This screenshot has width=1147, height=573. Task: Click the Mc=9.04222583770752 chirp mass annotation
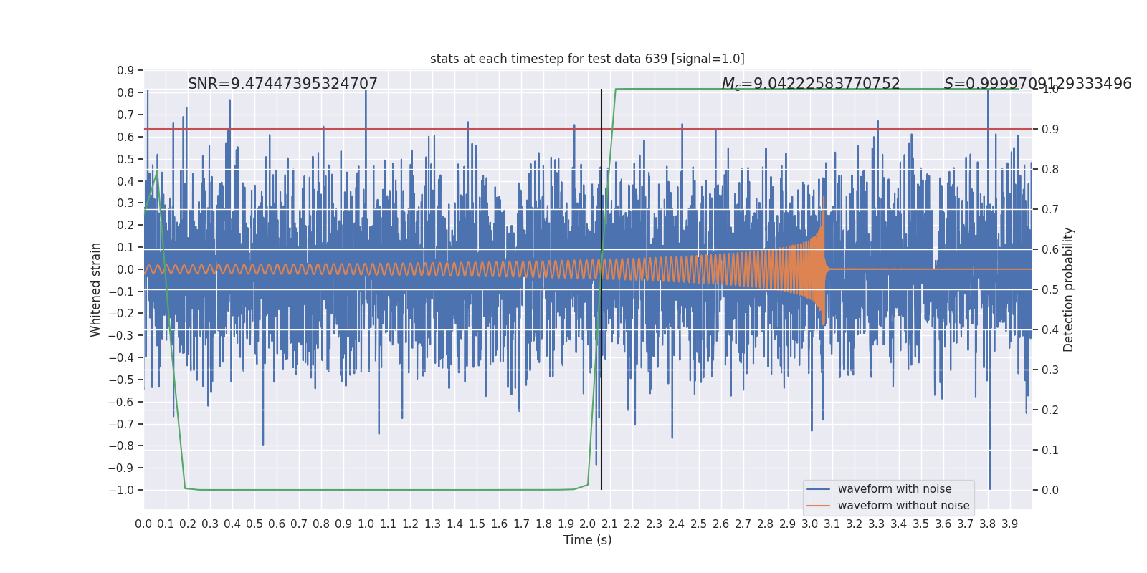[x=811, y=84]
